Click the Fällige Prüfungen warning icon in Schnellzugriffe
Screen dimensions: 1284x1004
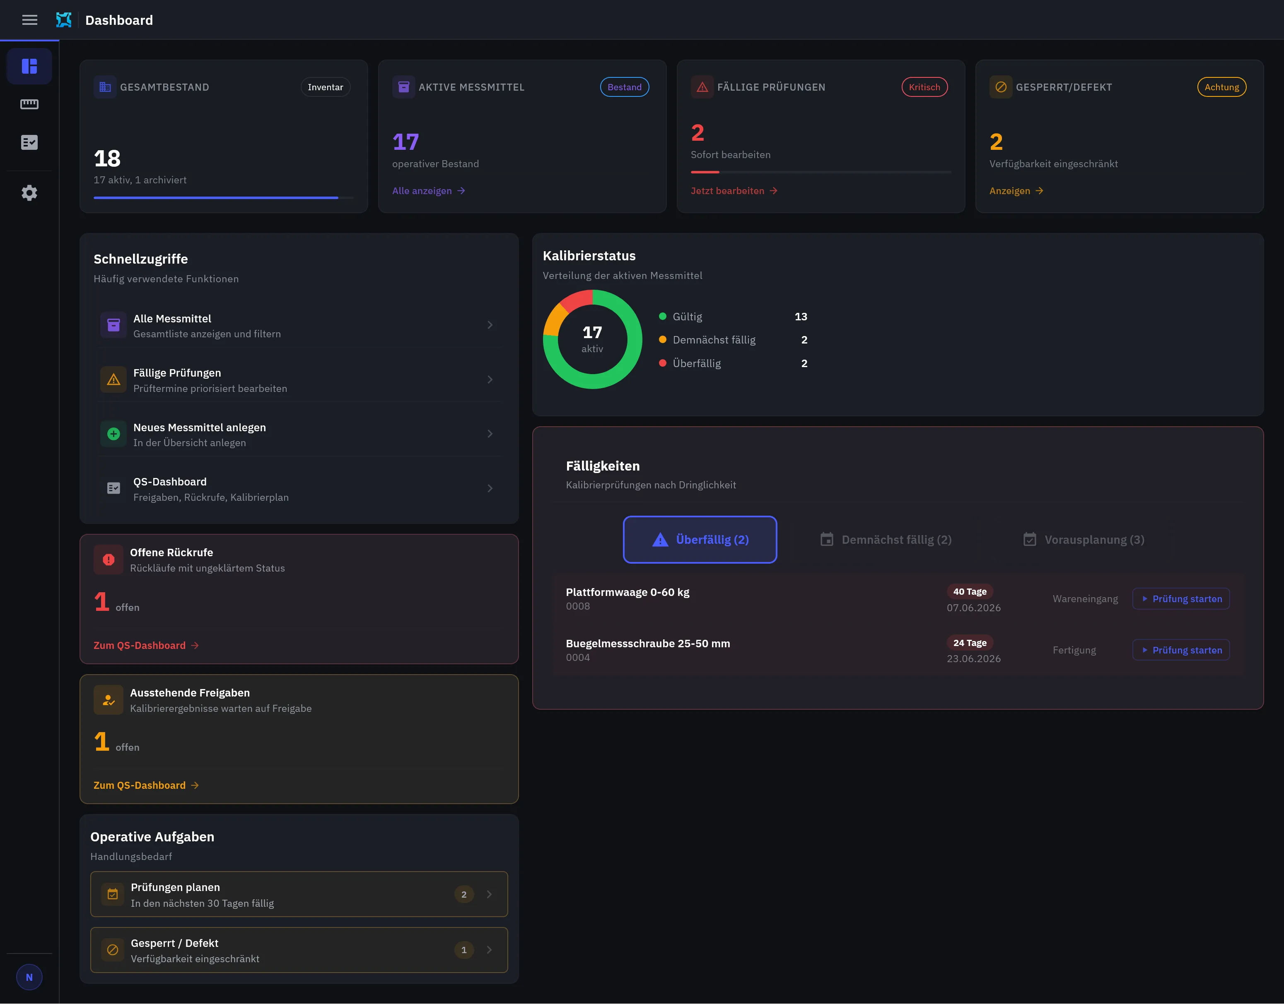coord(113,380)
